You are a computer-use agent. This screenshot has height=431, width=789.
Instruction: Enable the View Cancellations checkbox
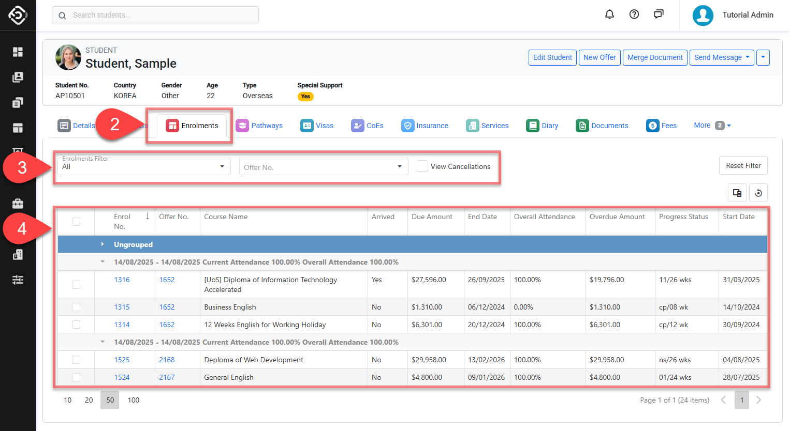pyautogui.click(x=422, y=166)
